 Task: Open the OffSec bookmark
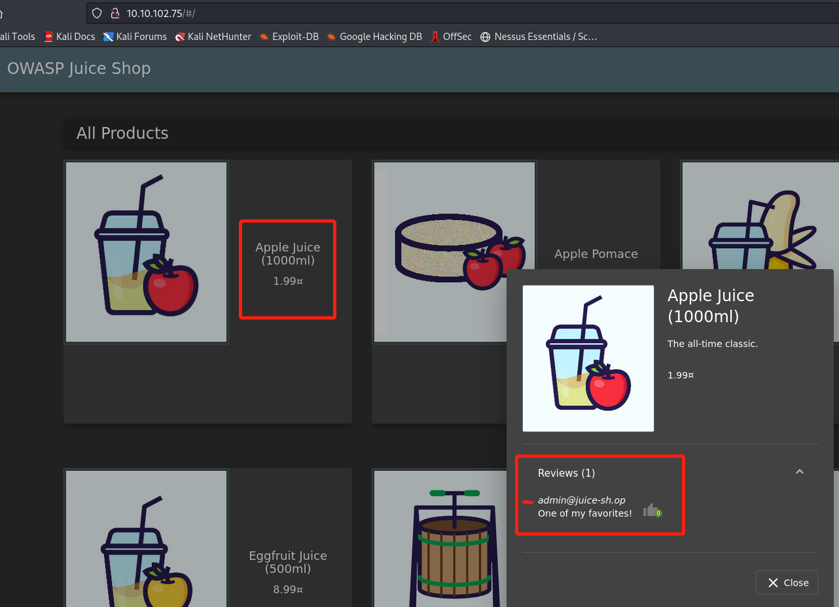(451, 37)
